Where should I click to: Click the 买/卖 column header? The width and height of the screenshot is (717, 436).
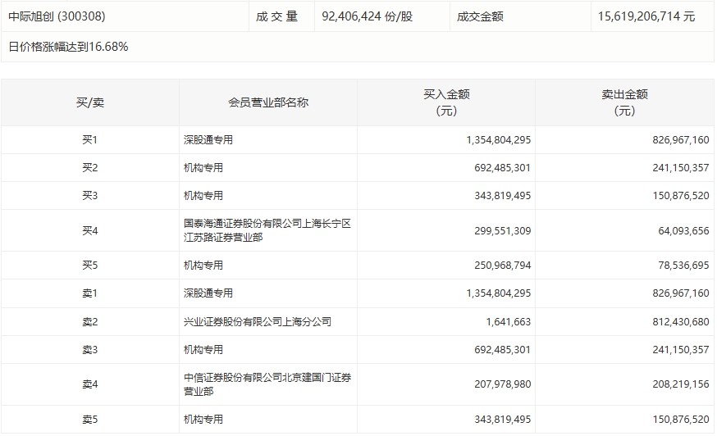click(90, 102)
